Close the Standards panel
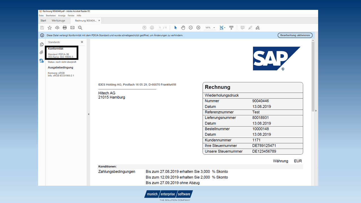 click(x=82, y=42)
